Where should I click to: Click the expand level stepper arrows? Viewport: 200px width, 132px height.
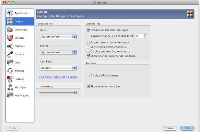145,36
